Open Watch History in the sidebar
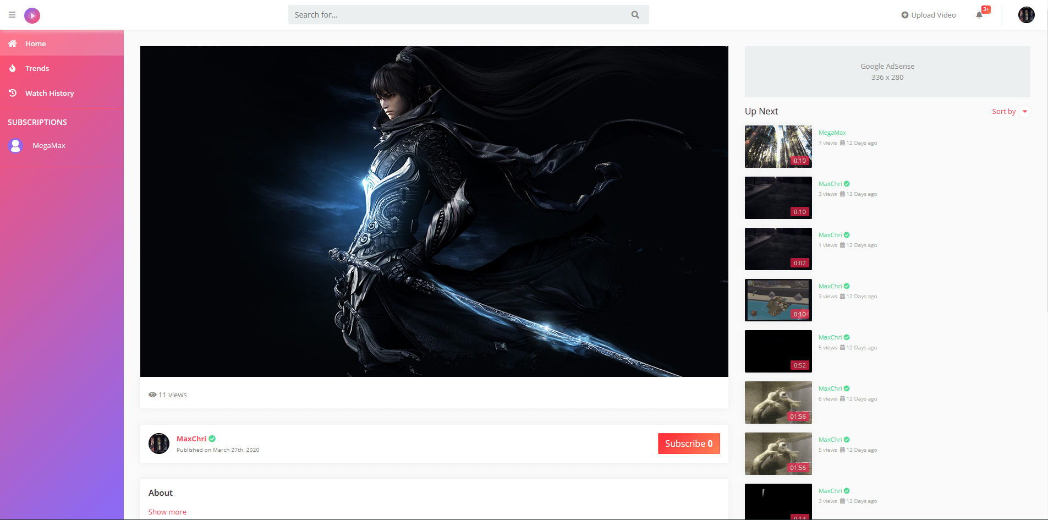This screenshot has height=520, width=1048. point(62,93)
